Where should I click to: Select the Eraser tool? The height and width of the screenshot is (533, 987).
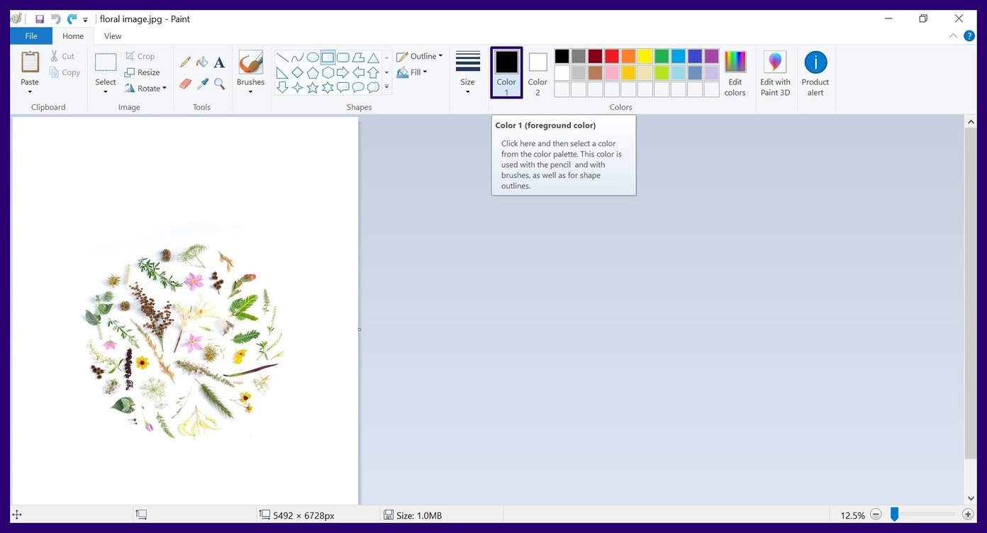[x=184, y=83]
